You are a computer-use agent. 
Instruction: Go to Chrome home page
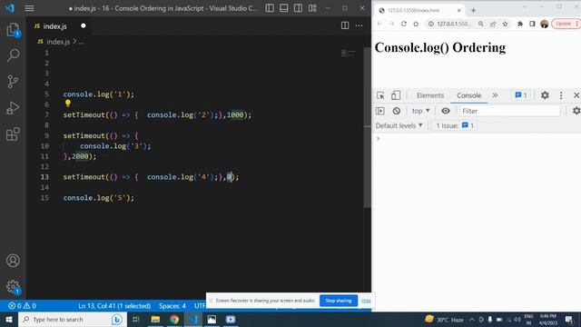pos(416,24)
